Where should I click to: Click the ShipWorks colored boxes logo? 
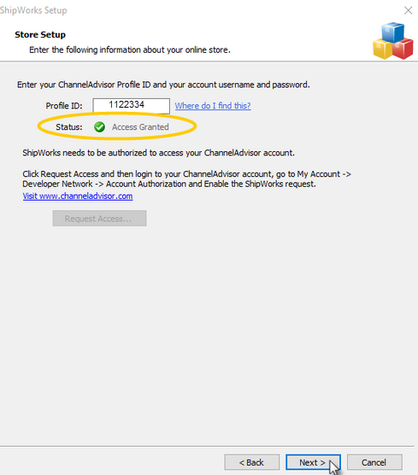(x=393, y=41)
